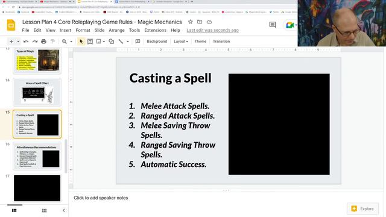Select the black slide 17 thumbnail

37,188
